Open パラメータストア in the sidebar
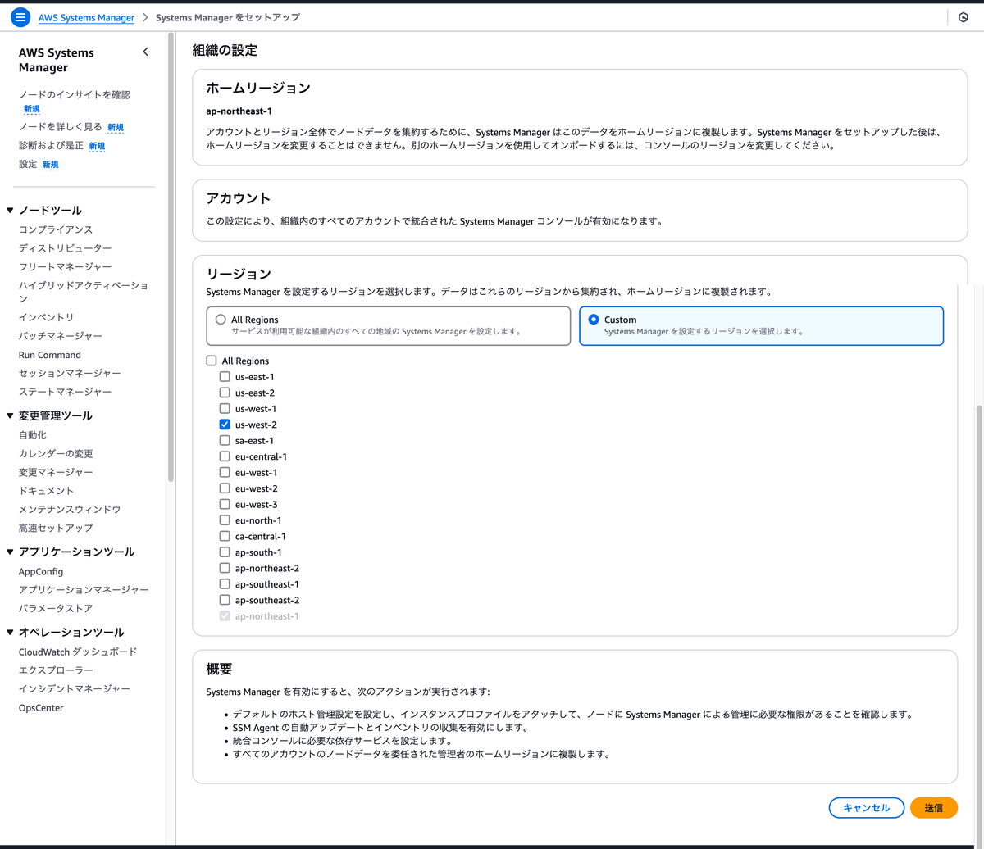The image size is (984, 849). [x=56, y=608]
